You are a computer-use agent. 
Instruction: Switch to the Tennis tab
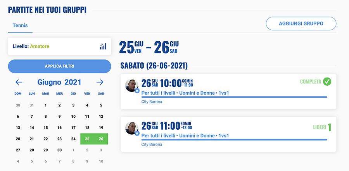(20, 25)
